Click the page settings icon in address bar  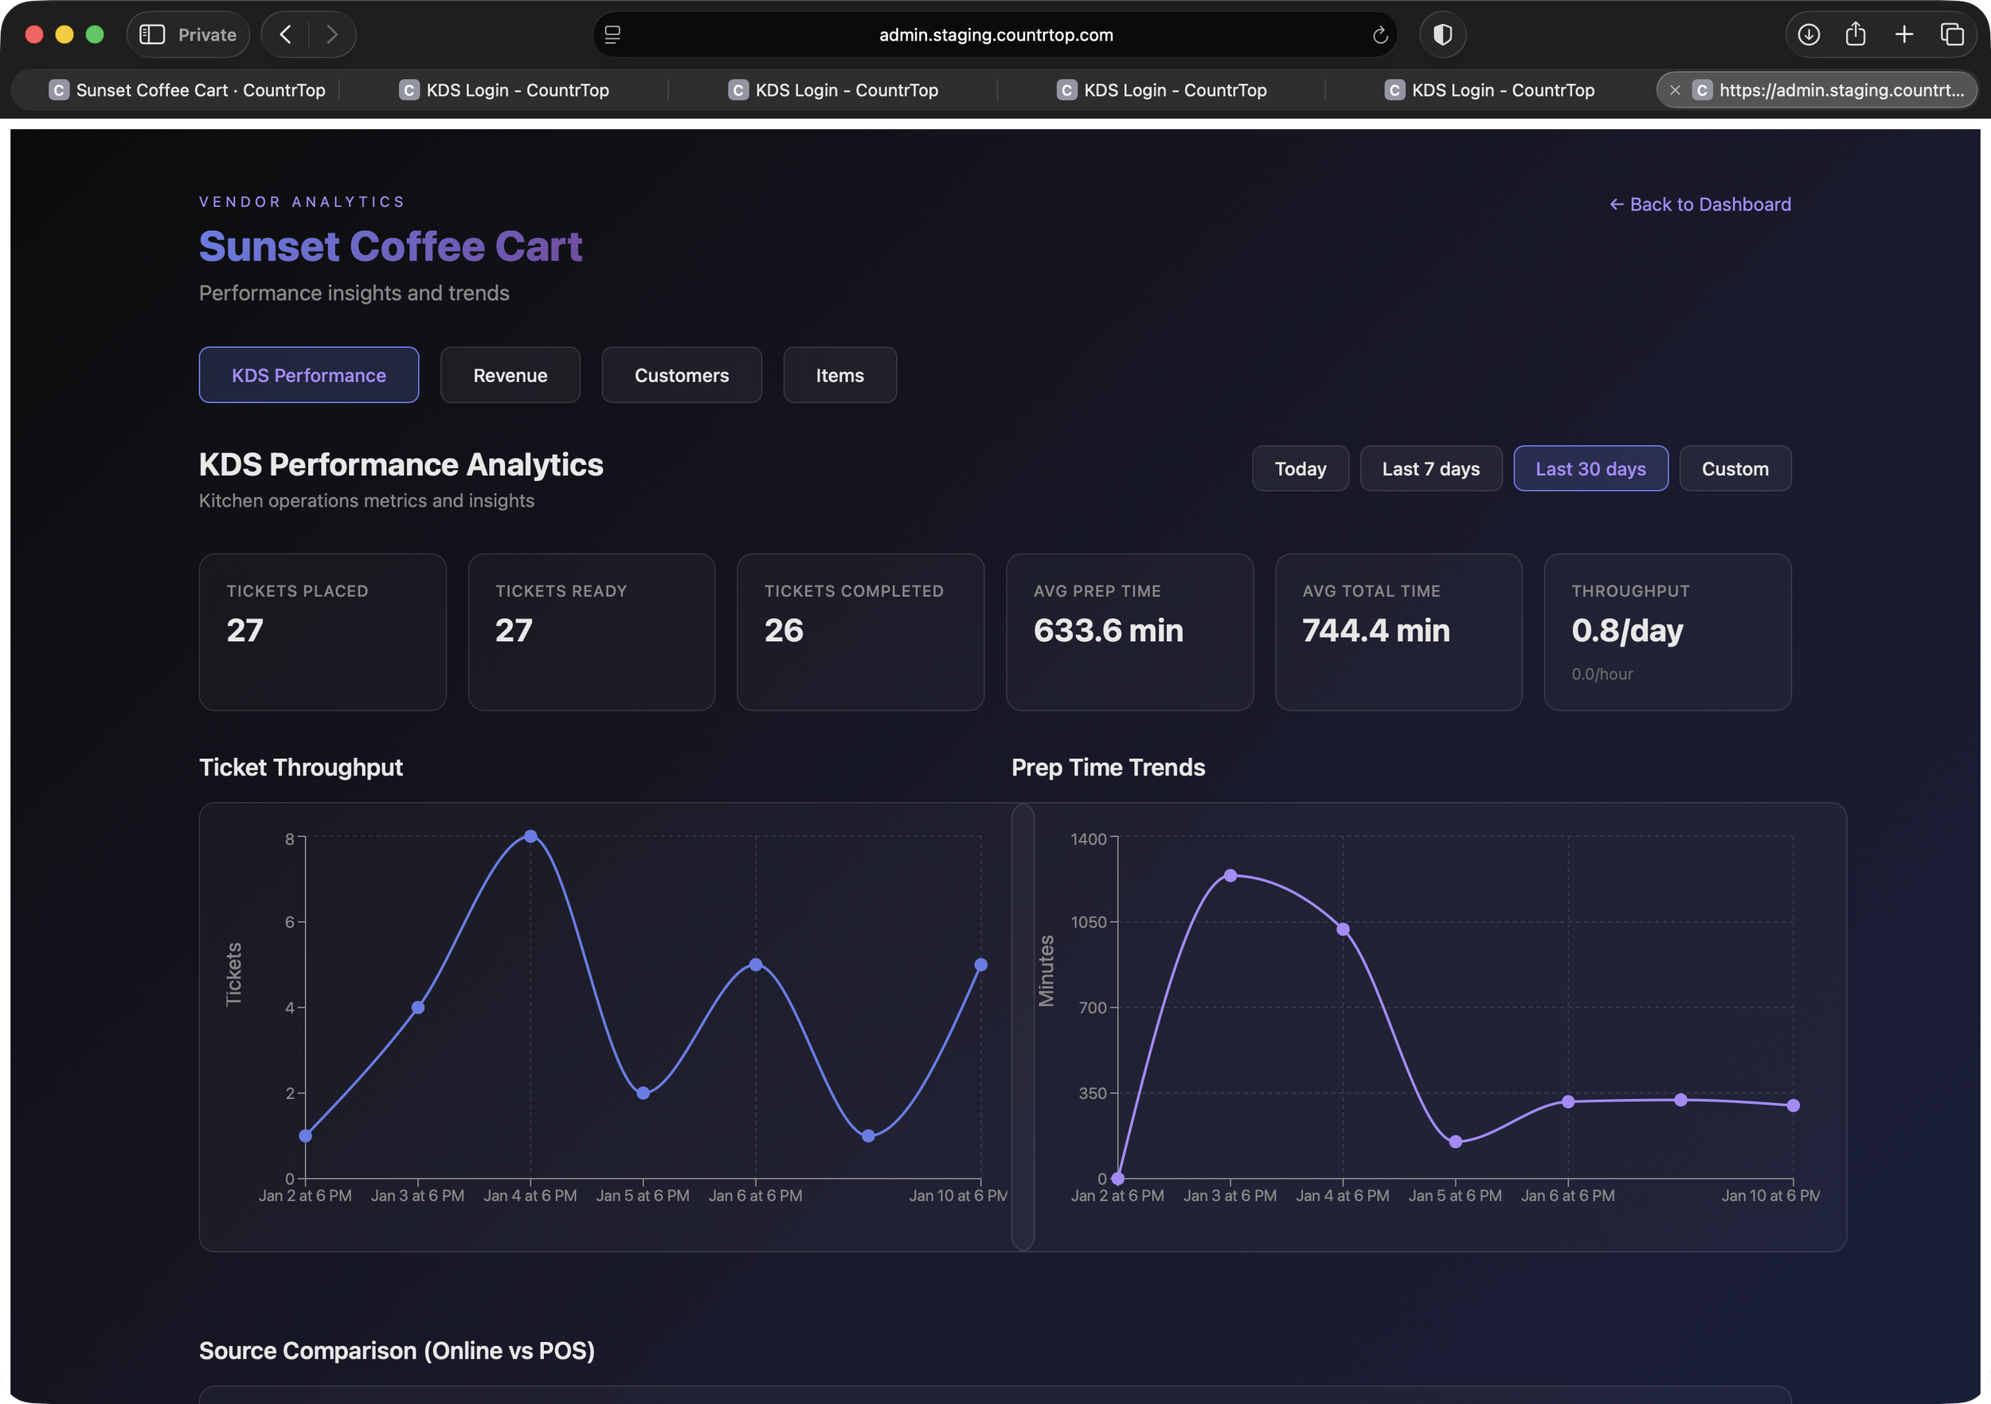click(612, 35)
